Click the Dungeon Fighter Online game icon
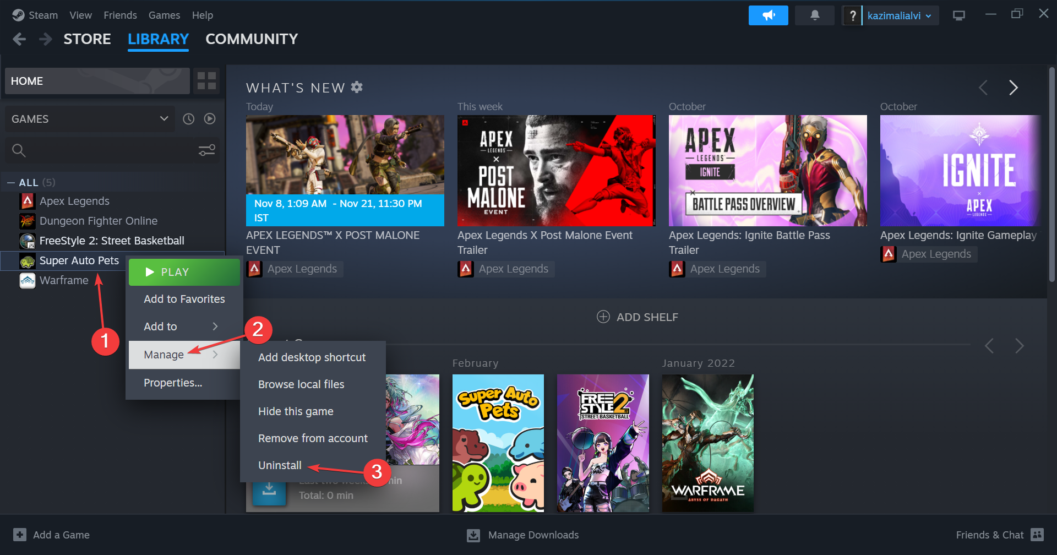 [x=27, y=221]
